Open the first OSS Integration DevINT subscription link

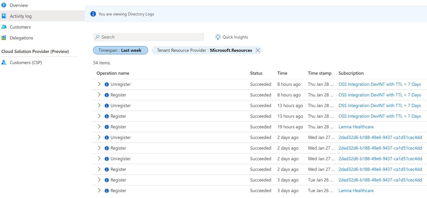tap(380, 84)
